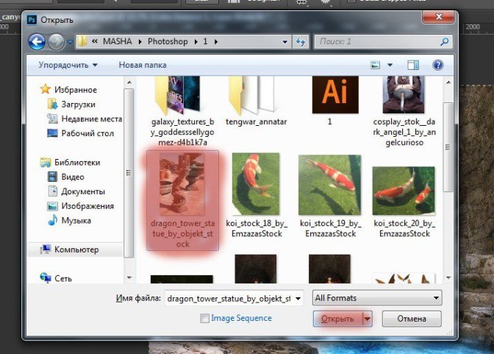Open the help question mark icon
The width and height of the screenshot is (494, 354).
click(437, 66)
